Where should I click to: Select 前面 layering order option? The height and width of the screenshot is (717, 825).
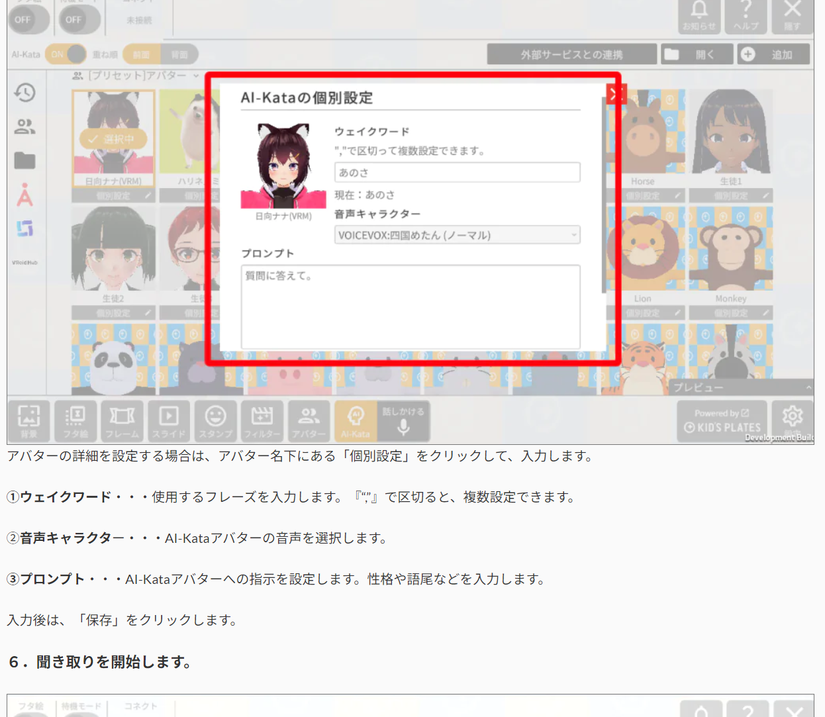click(141, 54)
